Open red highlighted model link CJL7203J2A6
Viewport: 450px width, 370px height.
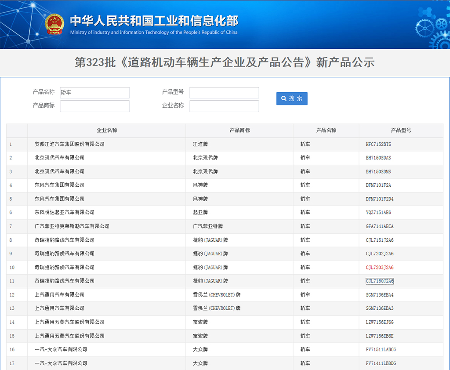(379, 268)
